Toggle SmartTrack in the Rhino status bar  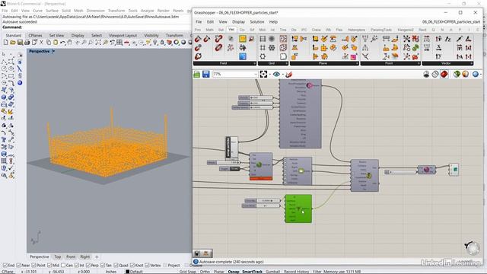pos(252,272)
